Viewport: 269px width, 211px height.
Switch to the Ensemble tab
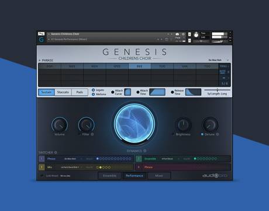(109, 176)
